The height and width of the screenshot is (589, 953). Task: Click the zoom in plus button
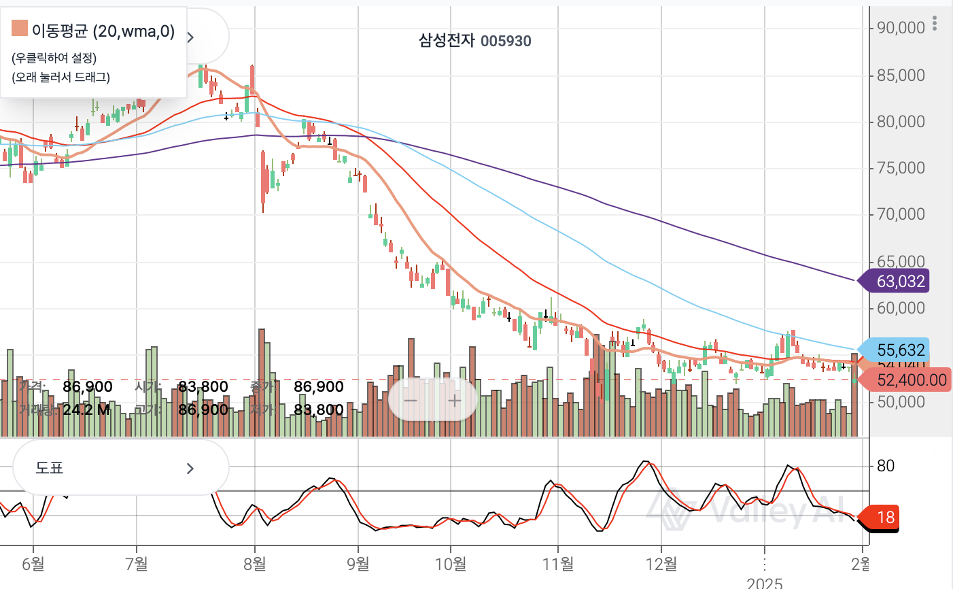point(455,400)
